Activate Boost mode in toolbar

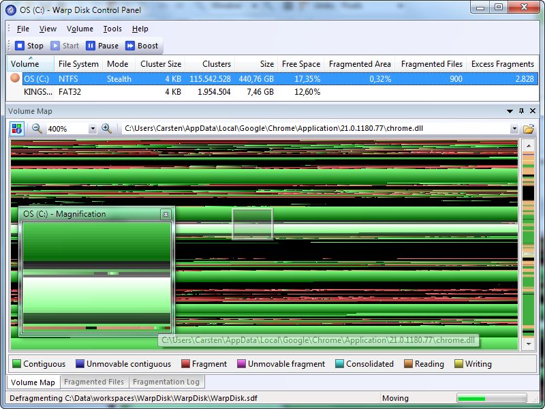click(142, 46)
